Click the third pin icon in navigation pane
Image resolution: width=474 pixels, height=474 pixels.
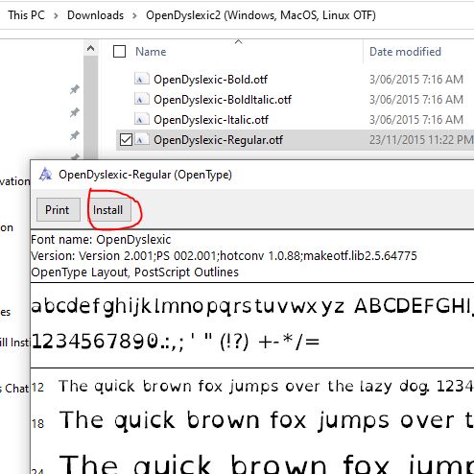(74, 135)
